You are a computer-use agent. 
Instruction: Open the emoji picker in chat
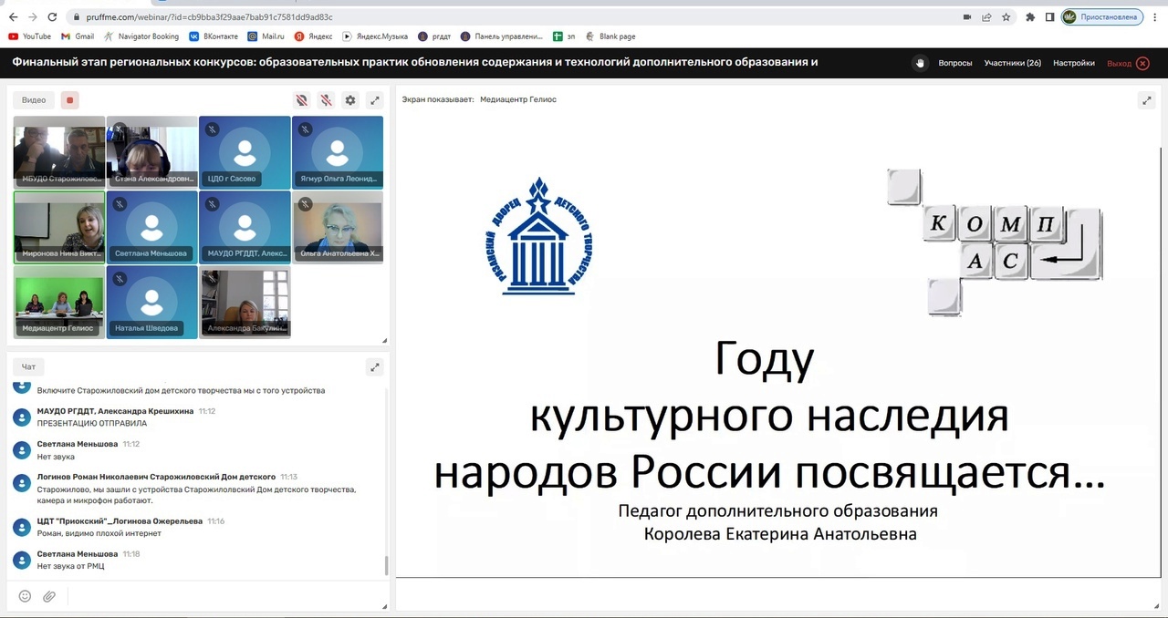pos(25,596)
